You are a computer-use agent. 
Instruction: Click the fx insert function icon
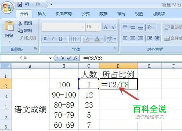pyautogui.click(x=75, y=58)
